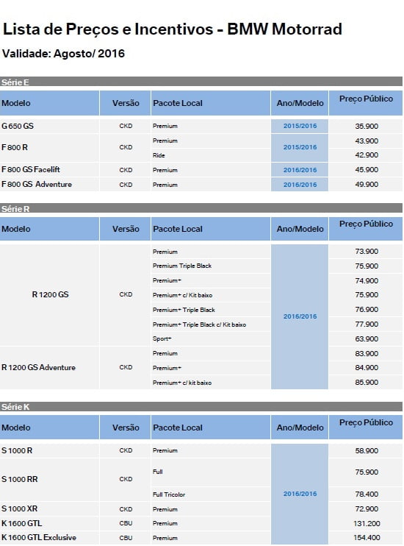
Task: Select the K 1600 GTL Exclusive row
Action: point(201,538)
